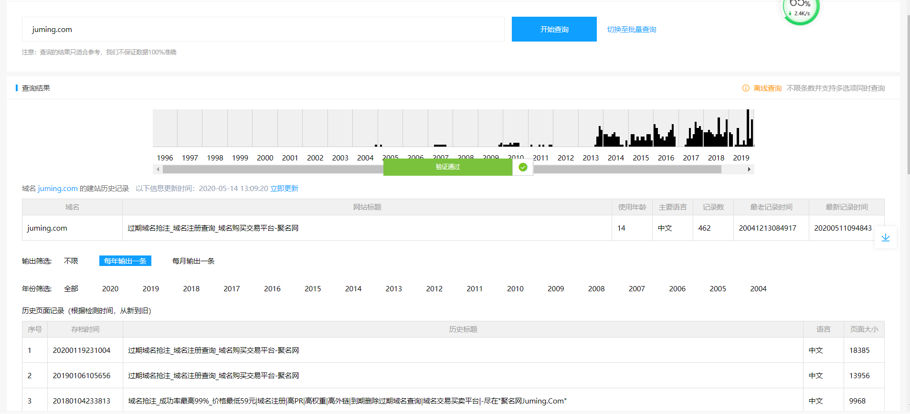Click the domain search input field

(263, 30)
